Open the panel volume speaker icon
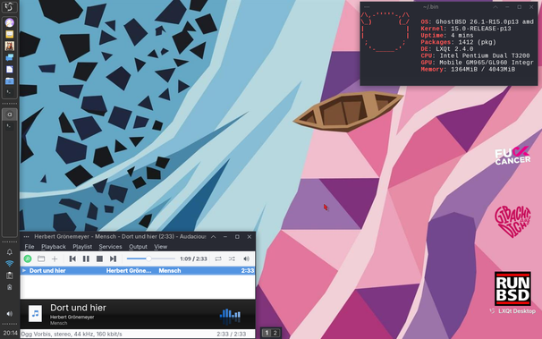 point(9,314)
